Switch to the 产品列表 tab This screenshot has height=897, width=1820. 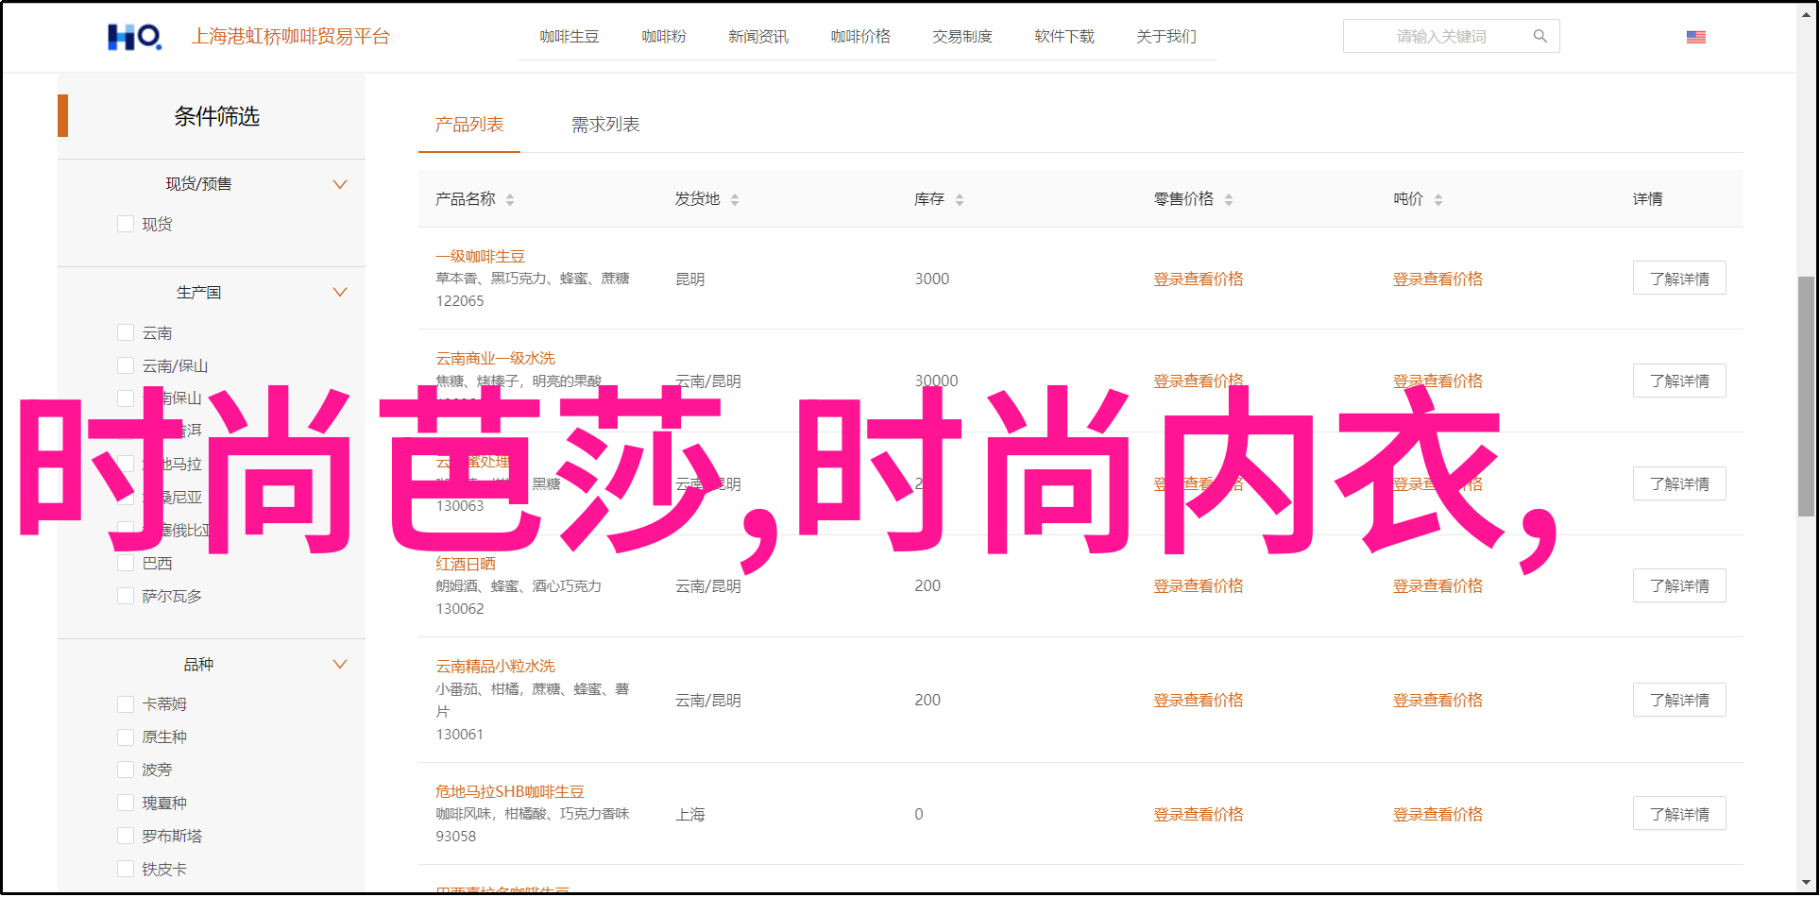pyautogui.click(x=469, y=125)
